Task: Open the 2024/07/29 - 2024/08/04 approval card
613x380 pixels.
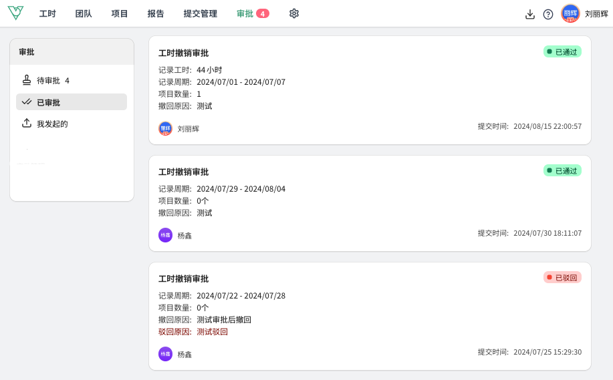Action: [x=370, y=204]
